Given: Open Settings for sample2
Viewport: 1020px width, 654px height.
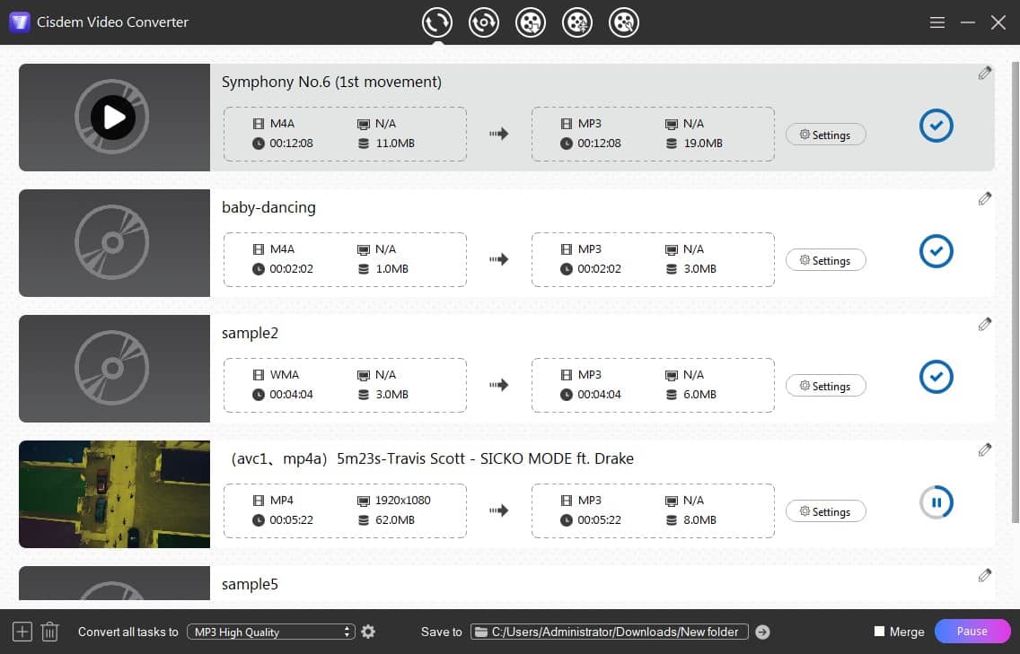Looking at the screenshot, I should 825,386.
